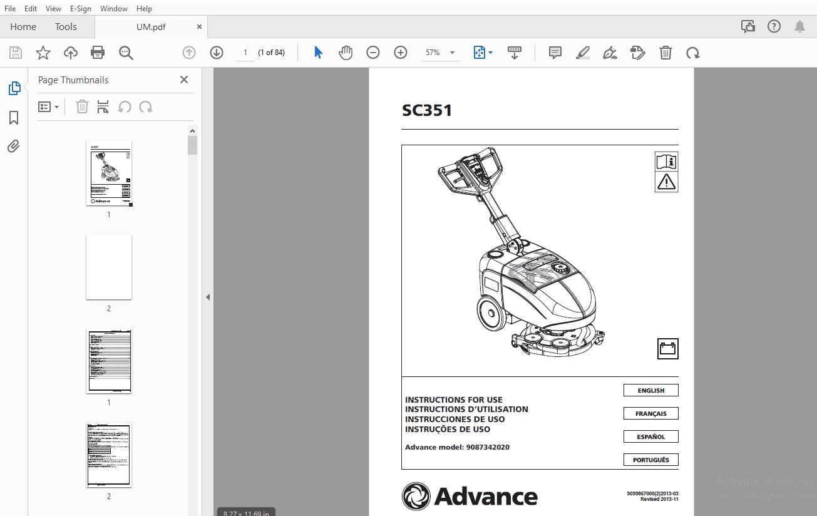817x516 pixels.
Task: Open the E-Sign menu
Action: (80, 8)
